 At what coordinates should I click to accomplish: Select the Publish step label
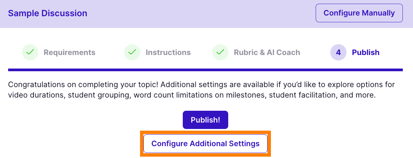click(x=366, y=53)
